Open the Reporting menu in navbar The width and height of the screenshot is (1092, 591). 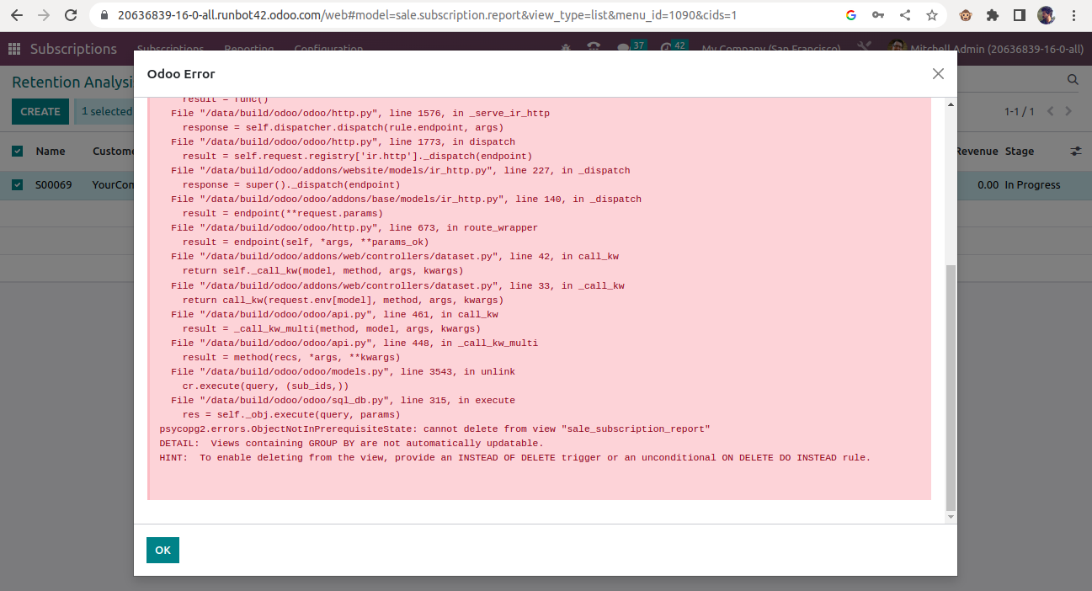248,49
